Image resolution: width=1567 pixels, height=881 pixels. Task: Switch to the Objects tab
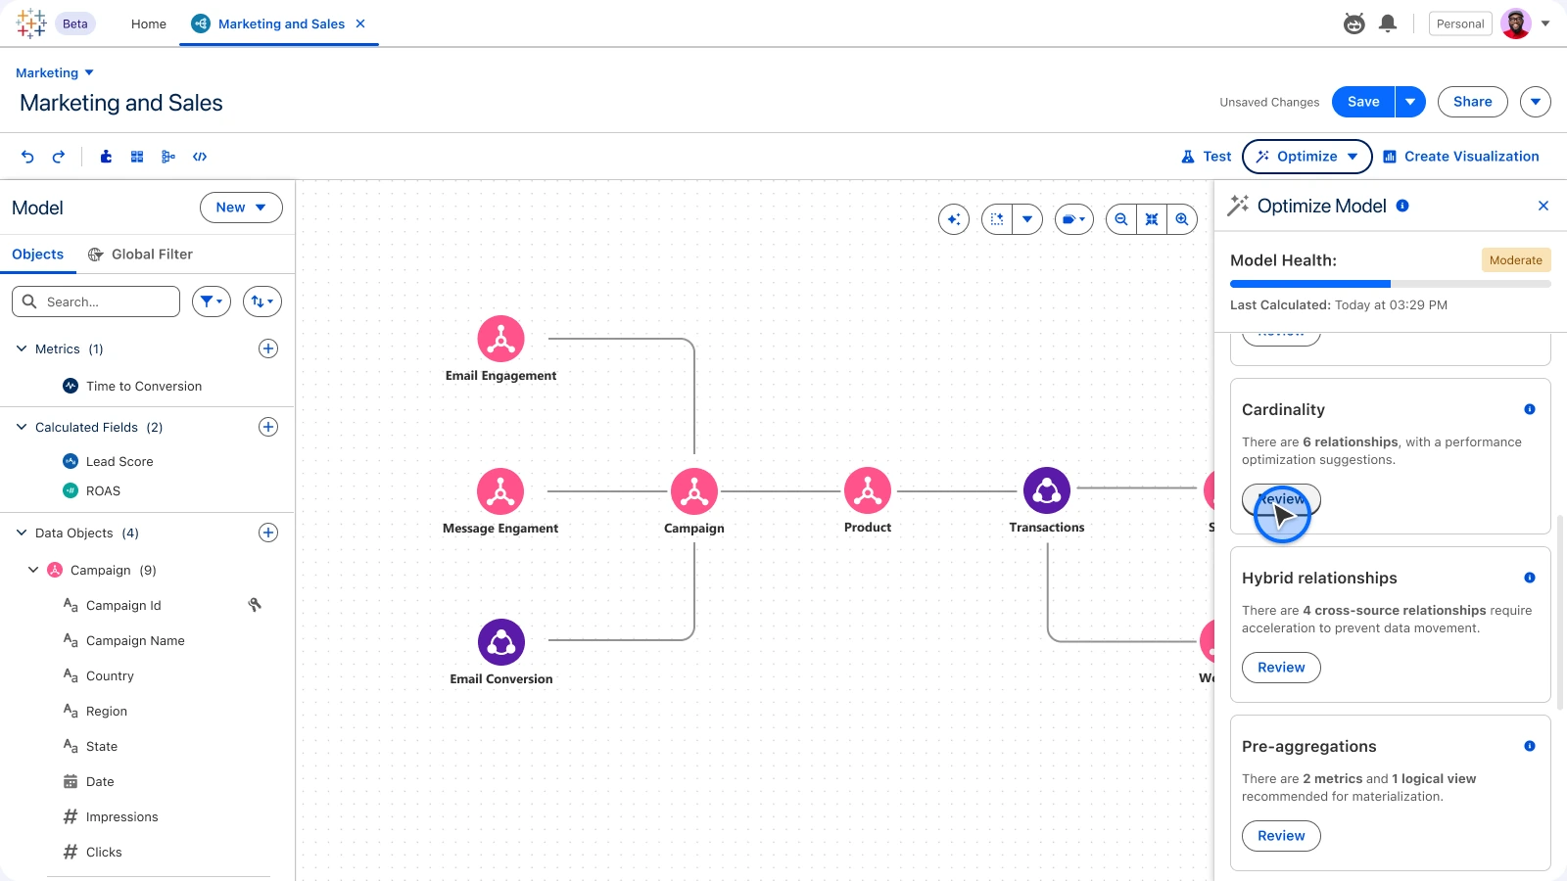tap(37, 255)
